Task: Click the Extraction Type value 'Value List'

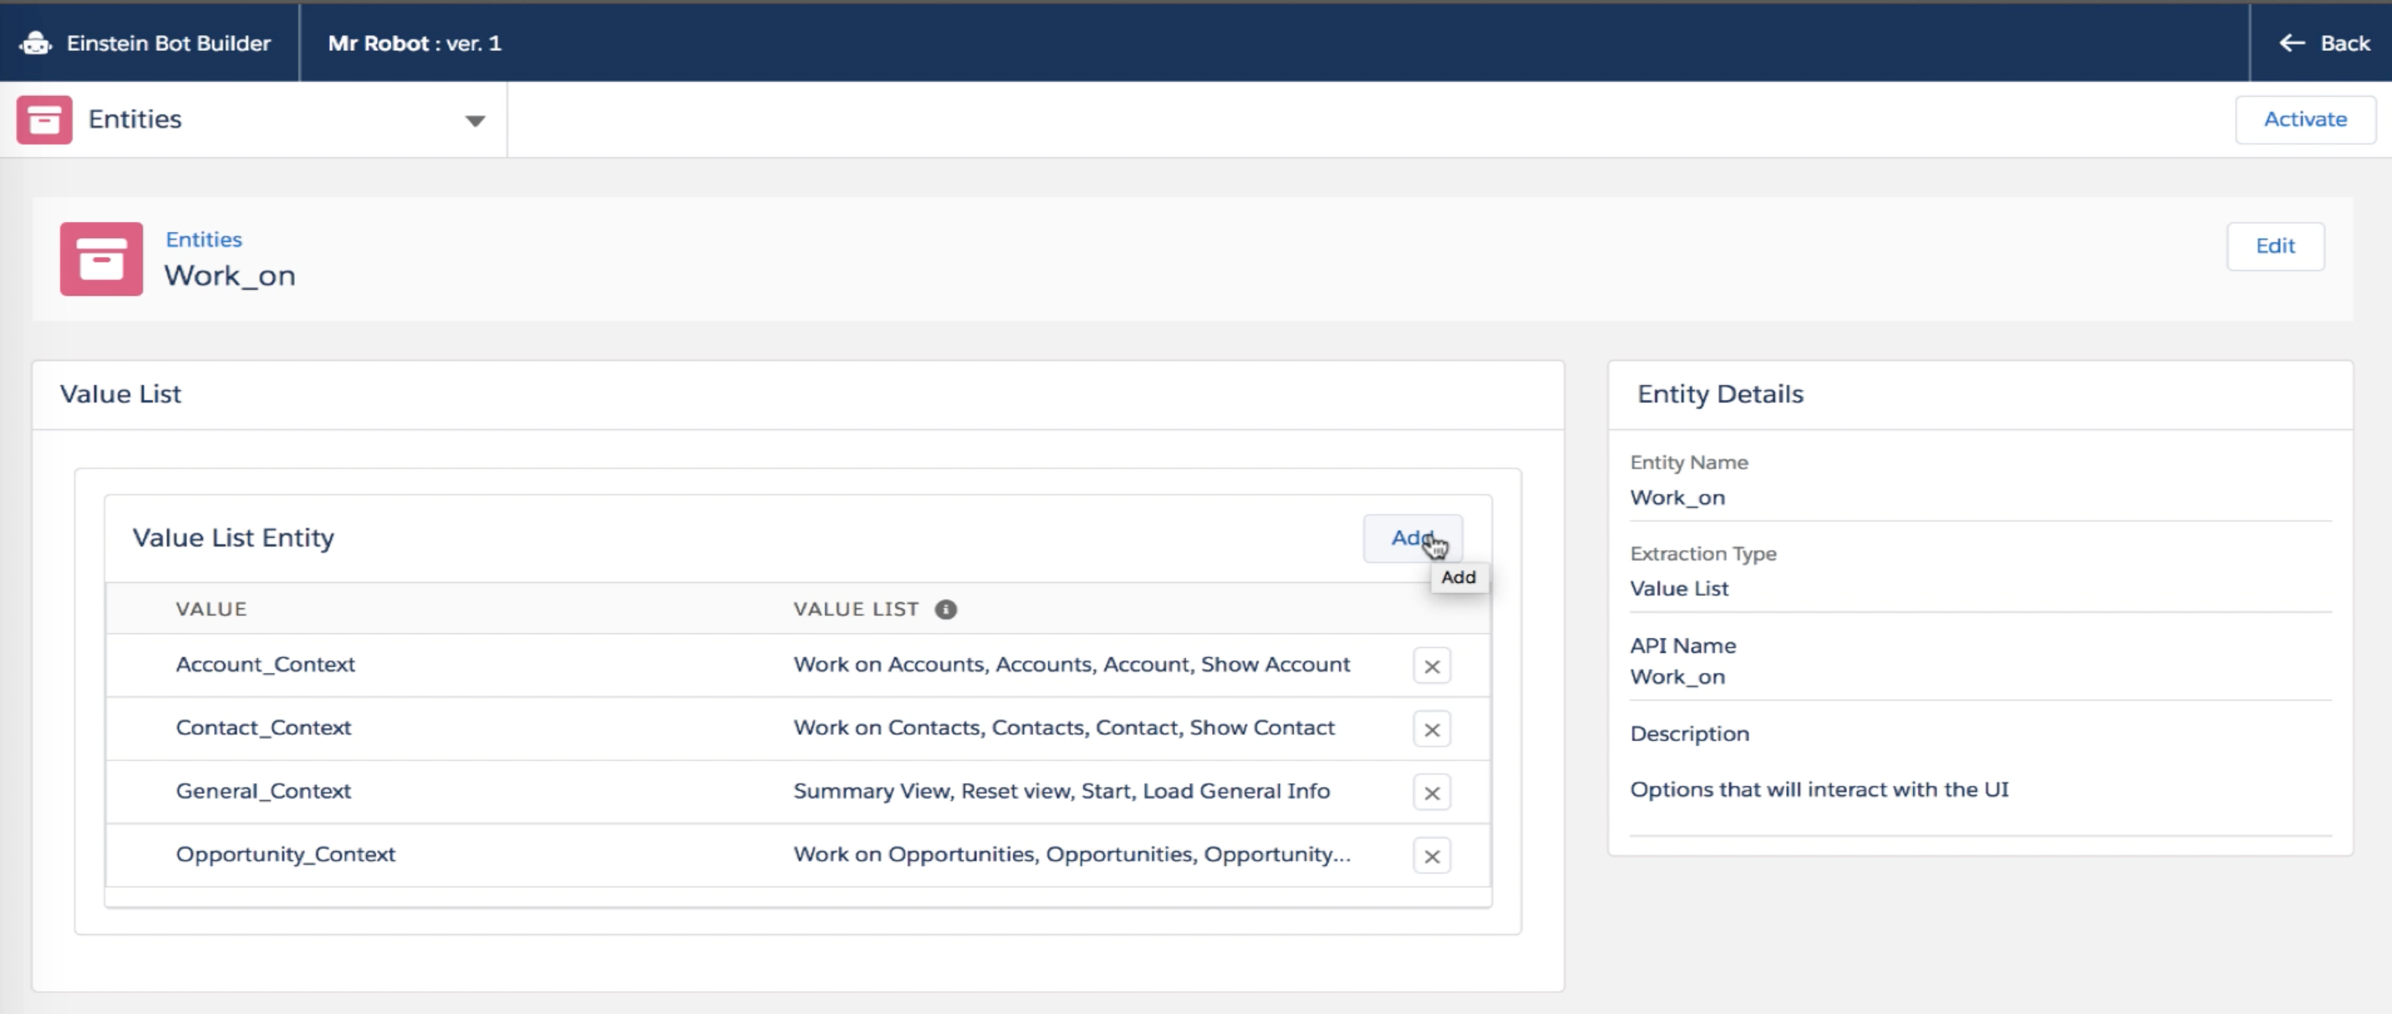Action: pyautogui.click(x=1679, y=588)
